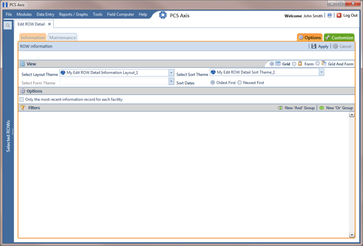363x246 pixels.
Task: Select the Form view radio button
Action: click(294, 63)
